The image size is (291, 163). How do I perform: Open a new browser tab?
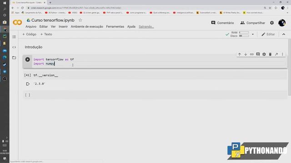[50, 3]
